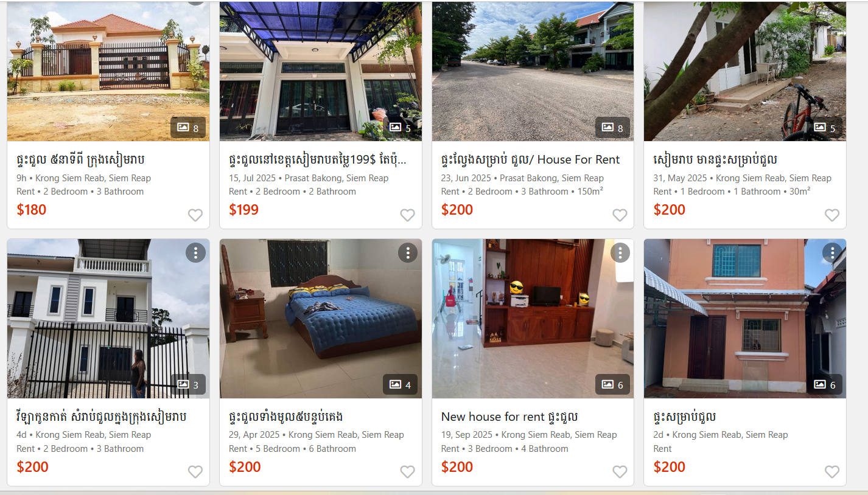Screen dimensions: 868x495
Task: Favorite the $180 house listing
Action: tap(195, 215)
